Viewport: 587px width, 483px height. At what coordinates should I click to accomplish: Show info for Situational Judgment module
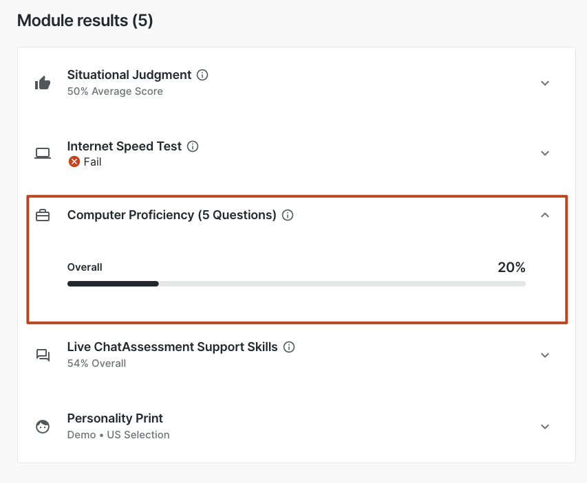click(x=202, y=75)
